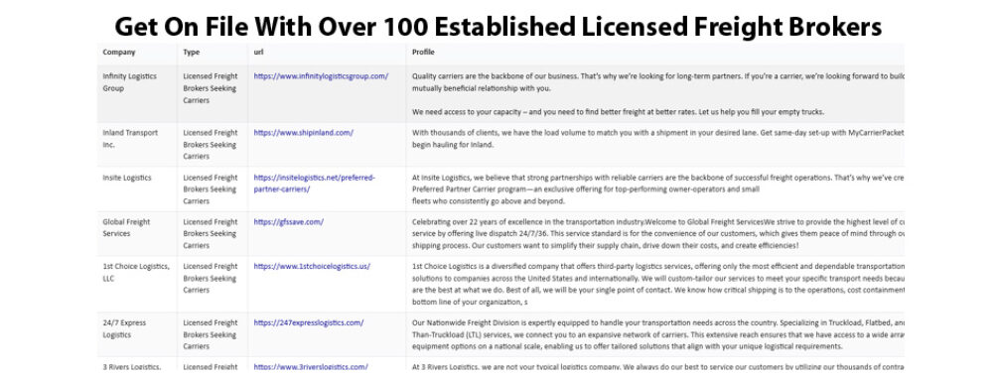Screen dimensions: 996x377
Task: Visit the insitelogistics.net preferred partner carriers link
Action: [x=315, y=184]
